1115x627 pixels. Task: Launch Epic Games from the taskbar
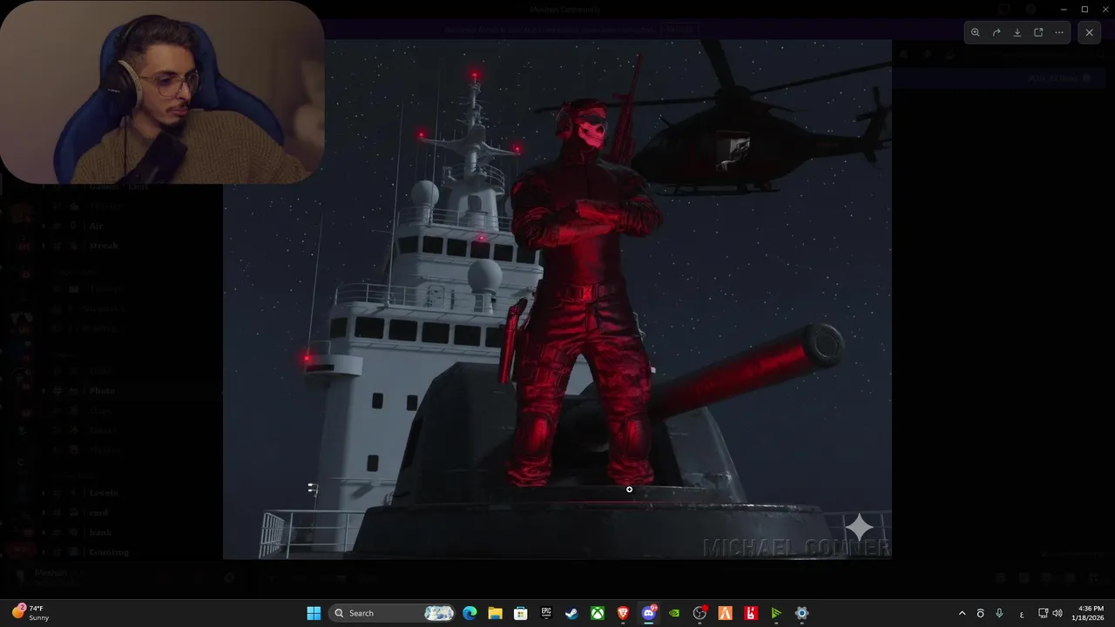point(546,613)
